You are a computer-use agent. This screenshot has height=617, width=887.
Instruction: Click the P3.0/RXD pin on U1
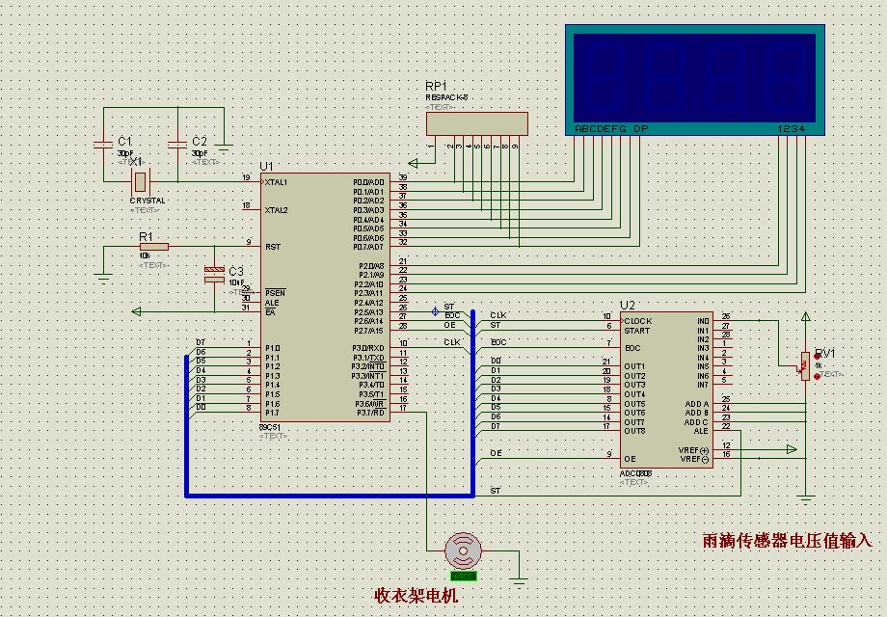pos(369,348)
